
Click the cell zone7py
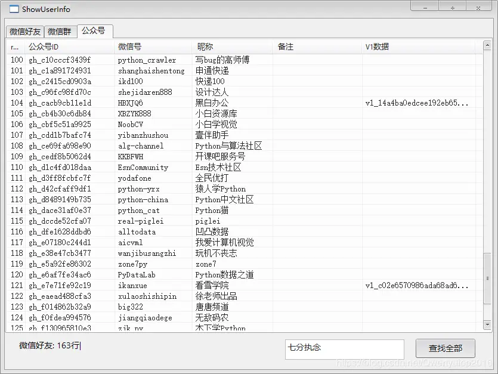(x=132, y=264)
